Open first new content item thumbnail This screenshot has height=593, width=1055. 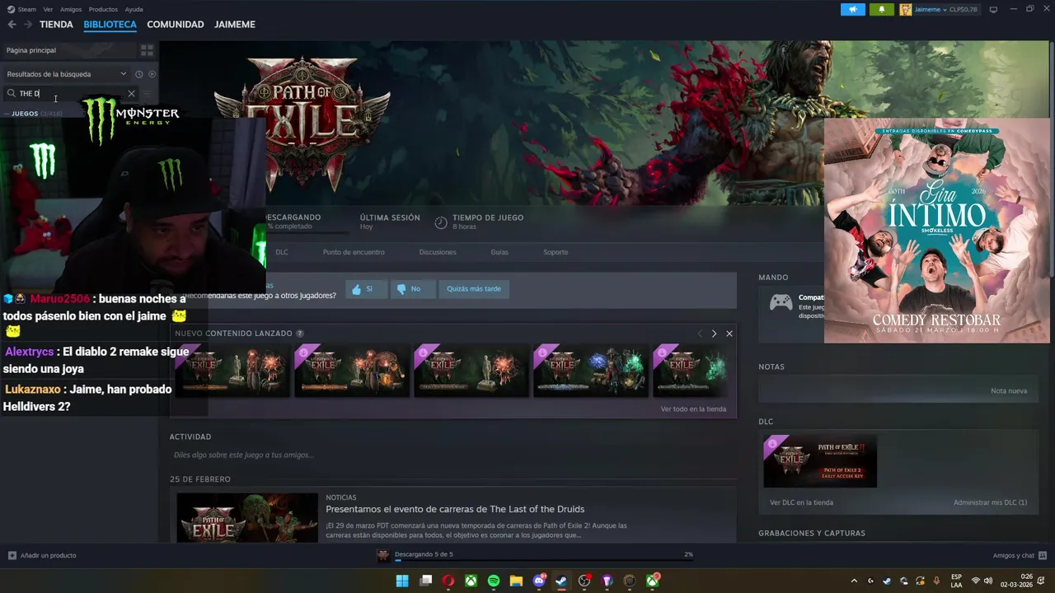[232, 371]
